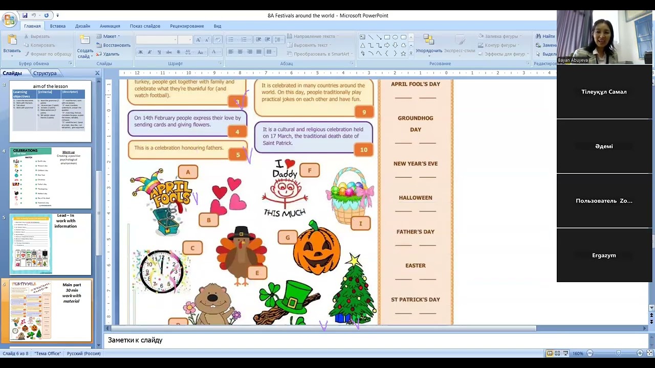The image size is (655, 368).
Task: Open the Макет layout dropdown
Action: point(108,36)
